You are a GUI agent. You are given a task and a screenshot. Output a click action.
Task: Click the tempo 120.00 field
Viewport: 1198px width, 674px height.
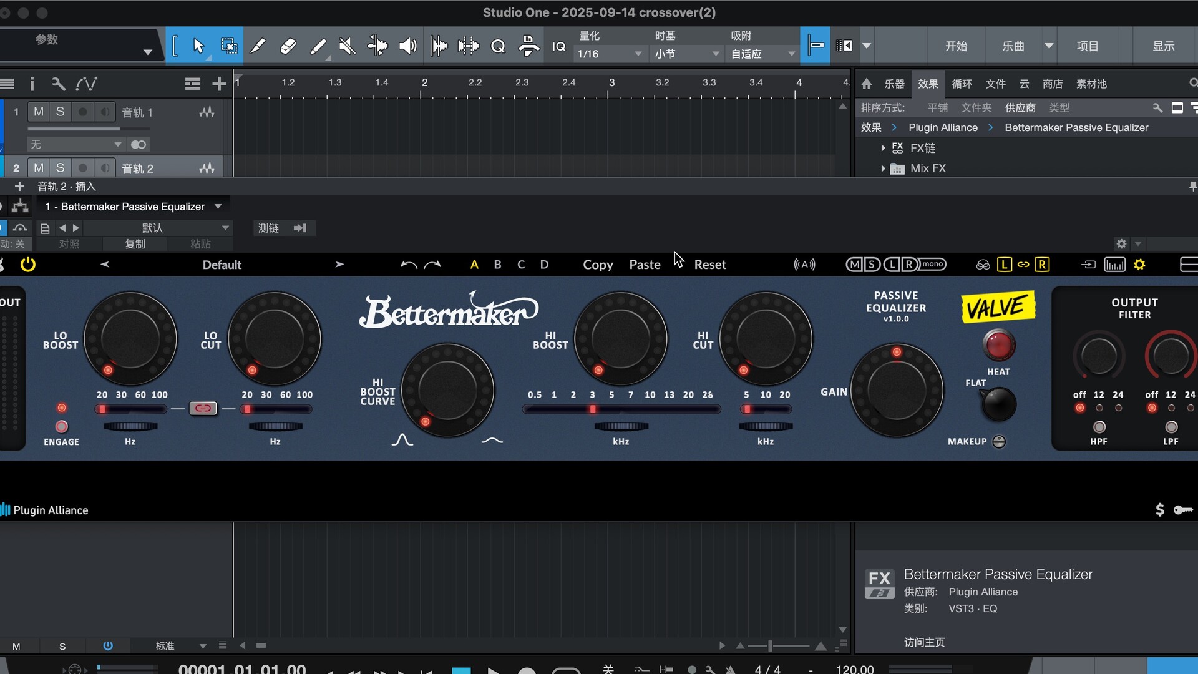coord(855,669)
